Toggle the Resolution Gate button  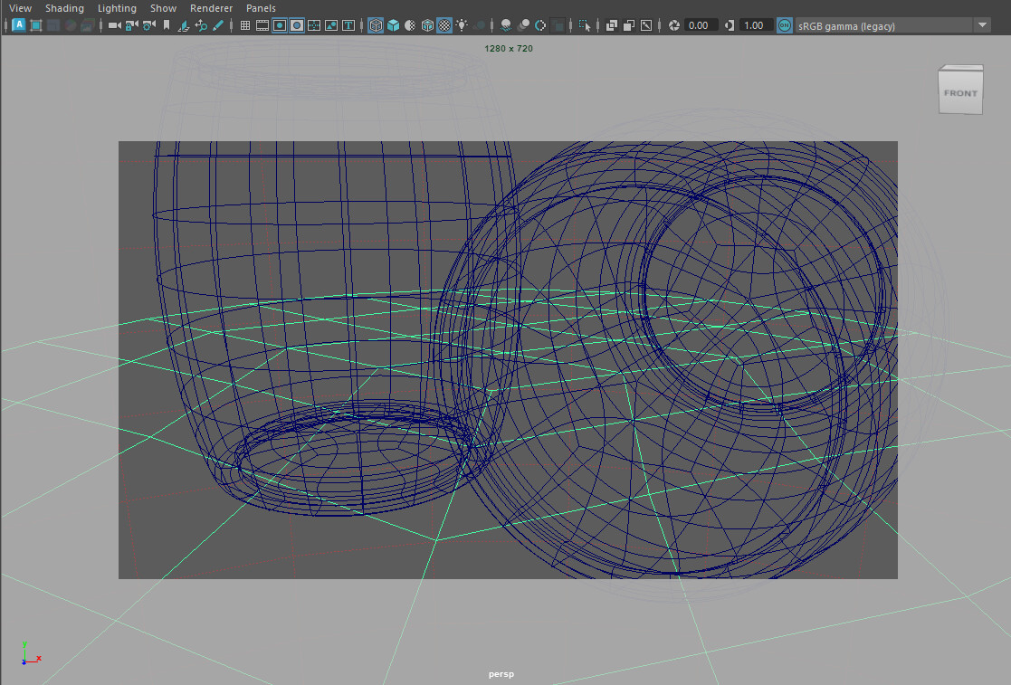click(x=280, y=25)
